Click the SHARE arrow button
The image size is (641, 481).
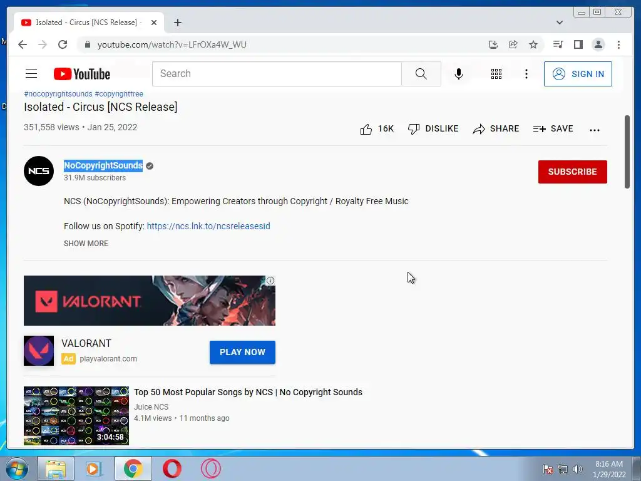tap(496, 129)
